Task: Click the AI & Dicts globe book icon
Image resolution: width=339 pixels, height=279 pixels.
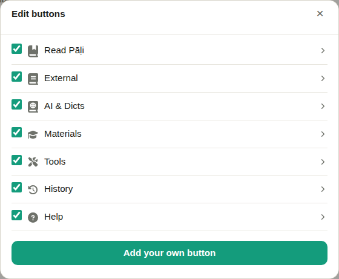Action: (33, 107)
